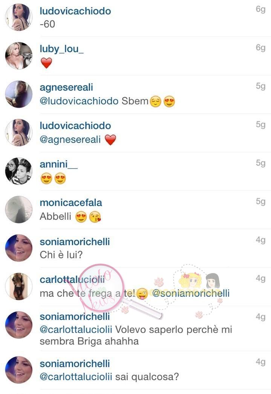Open monicacefala profile avatar
Screen dimensions: 271x394
click(19, 209)
